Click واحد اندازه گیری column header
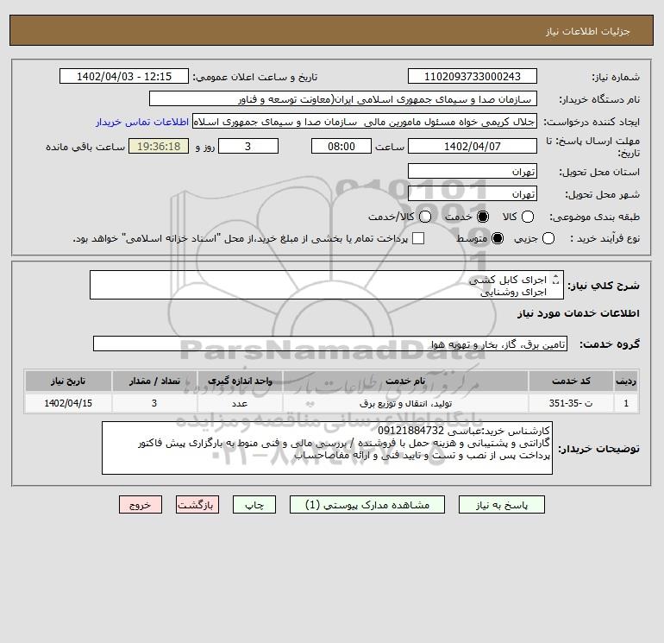This screenshot has height=643, width=664. coord(240,381)
